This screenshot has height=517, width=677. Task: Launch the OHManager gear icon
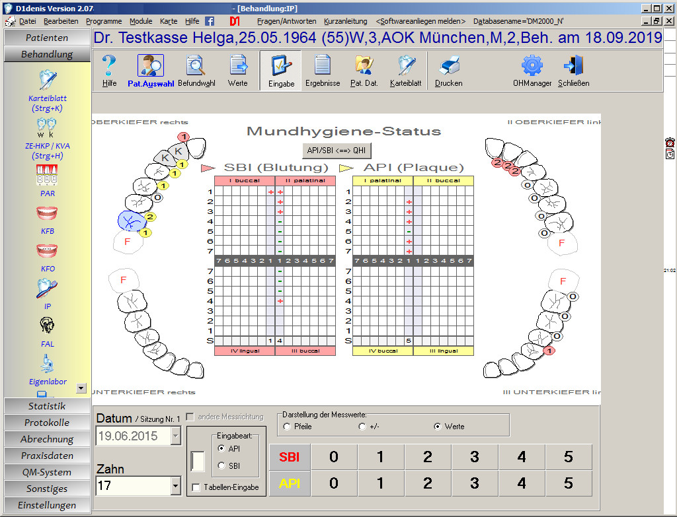pos(532,71)
